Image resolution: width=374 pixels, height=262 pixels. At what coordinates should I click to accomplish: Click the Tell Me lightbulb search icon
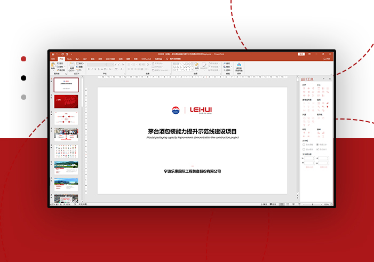167,59
